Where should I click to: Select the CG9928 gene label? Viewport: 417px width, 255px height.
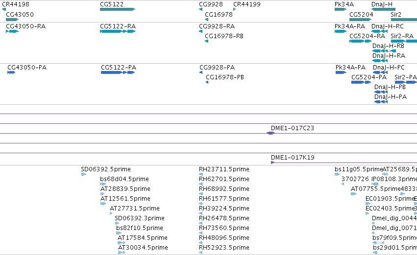[211, 4]
